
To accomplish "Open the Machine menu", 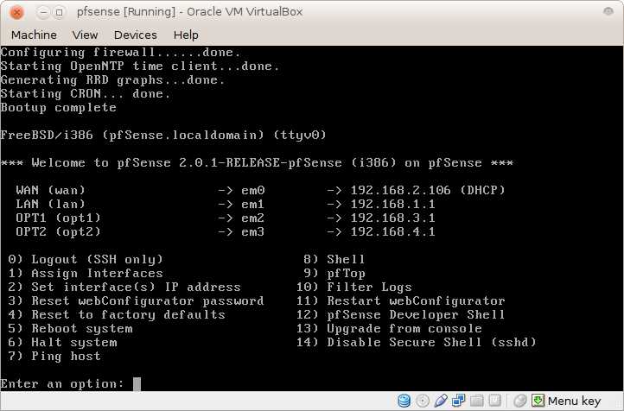I will (34, 35).
